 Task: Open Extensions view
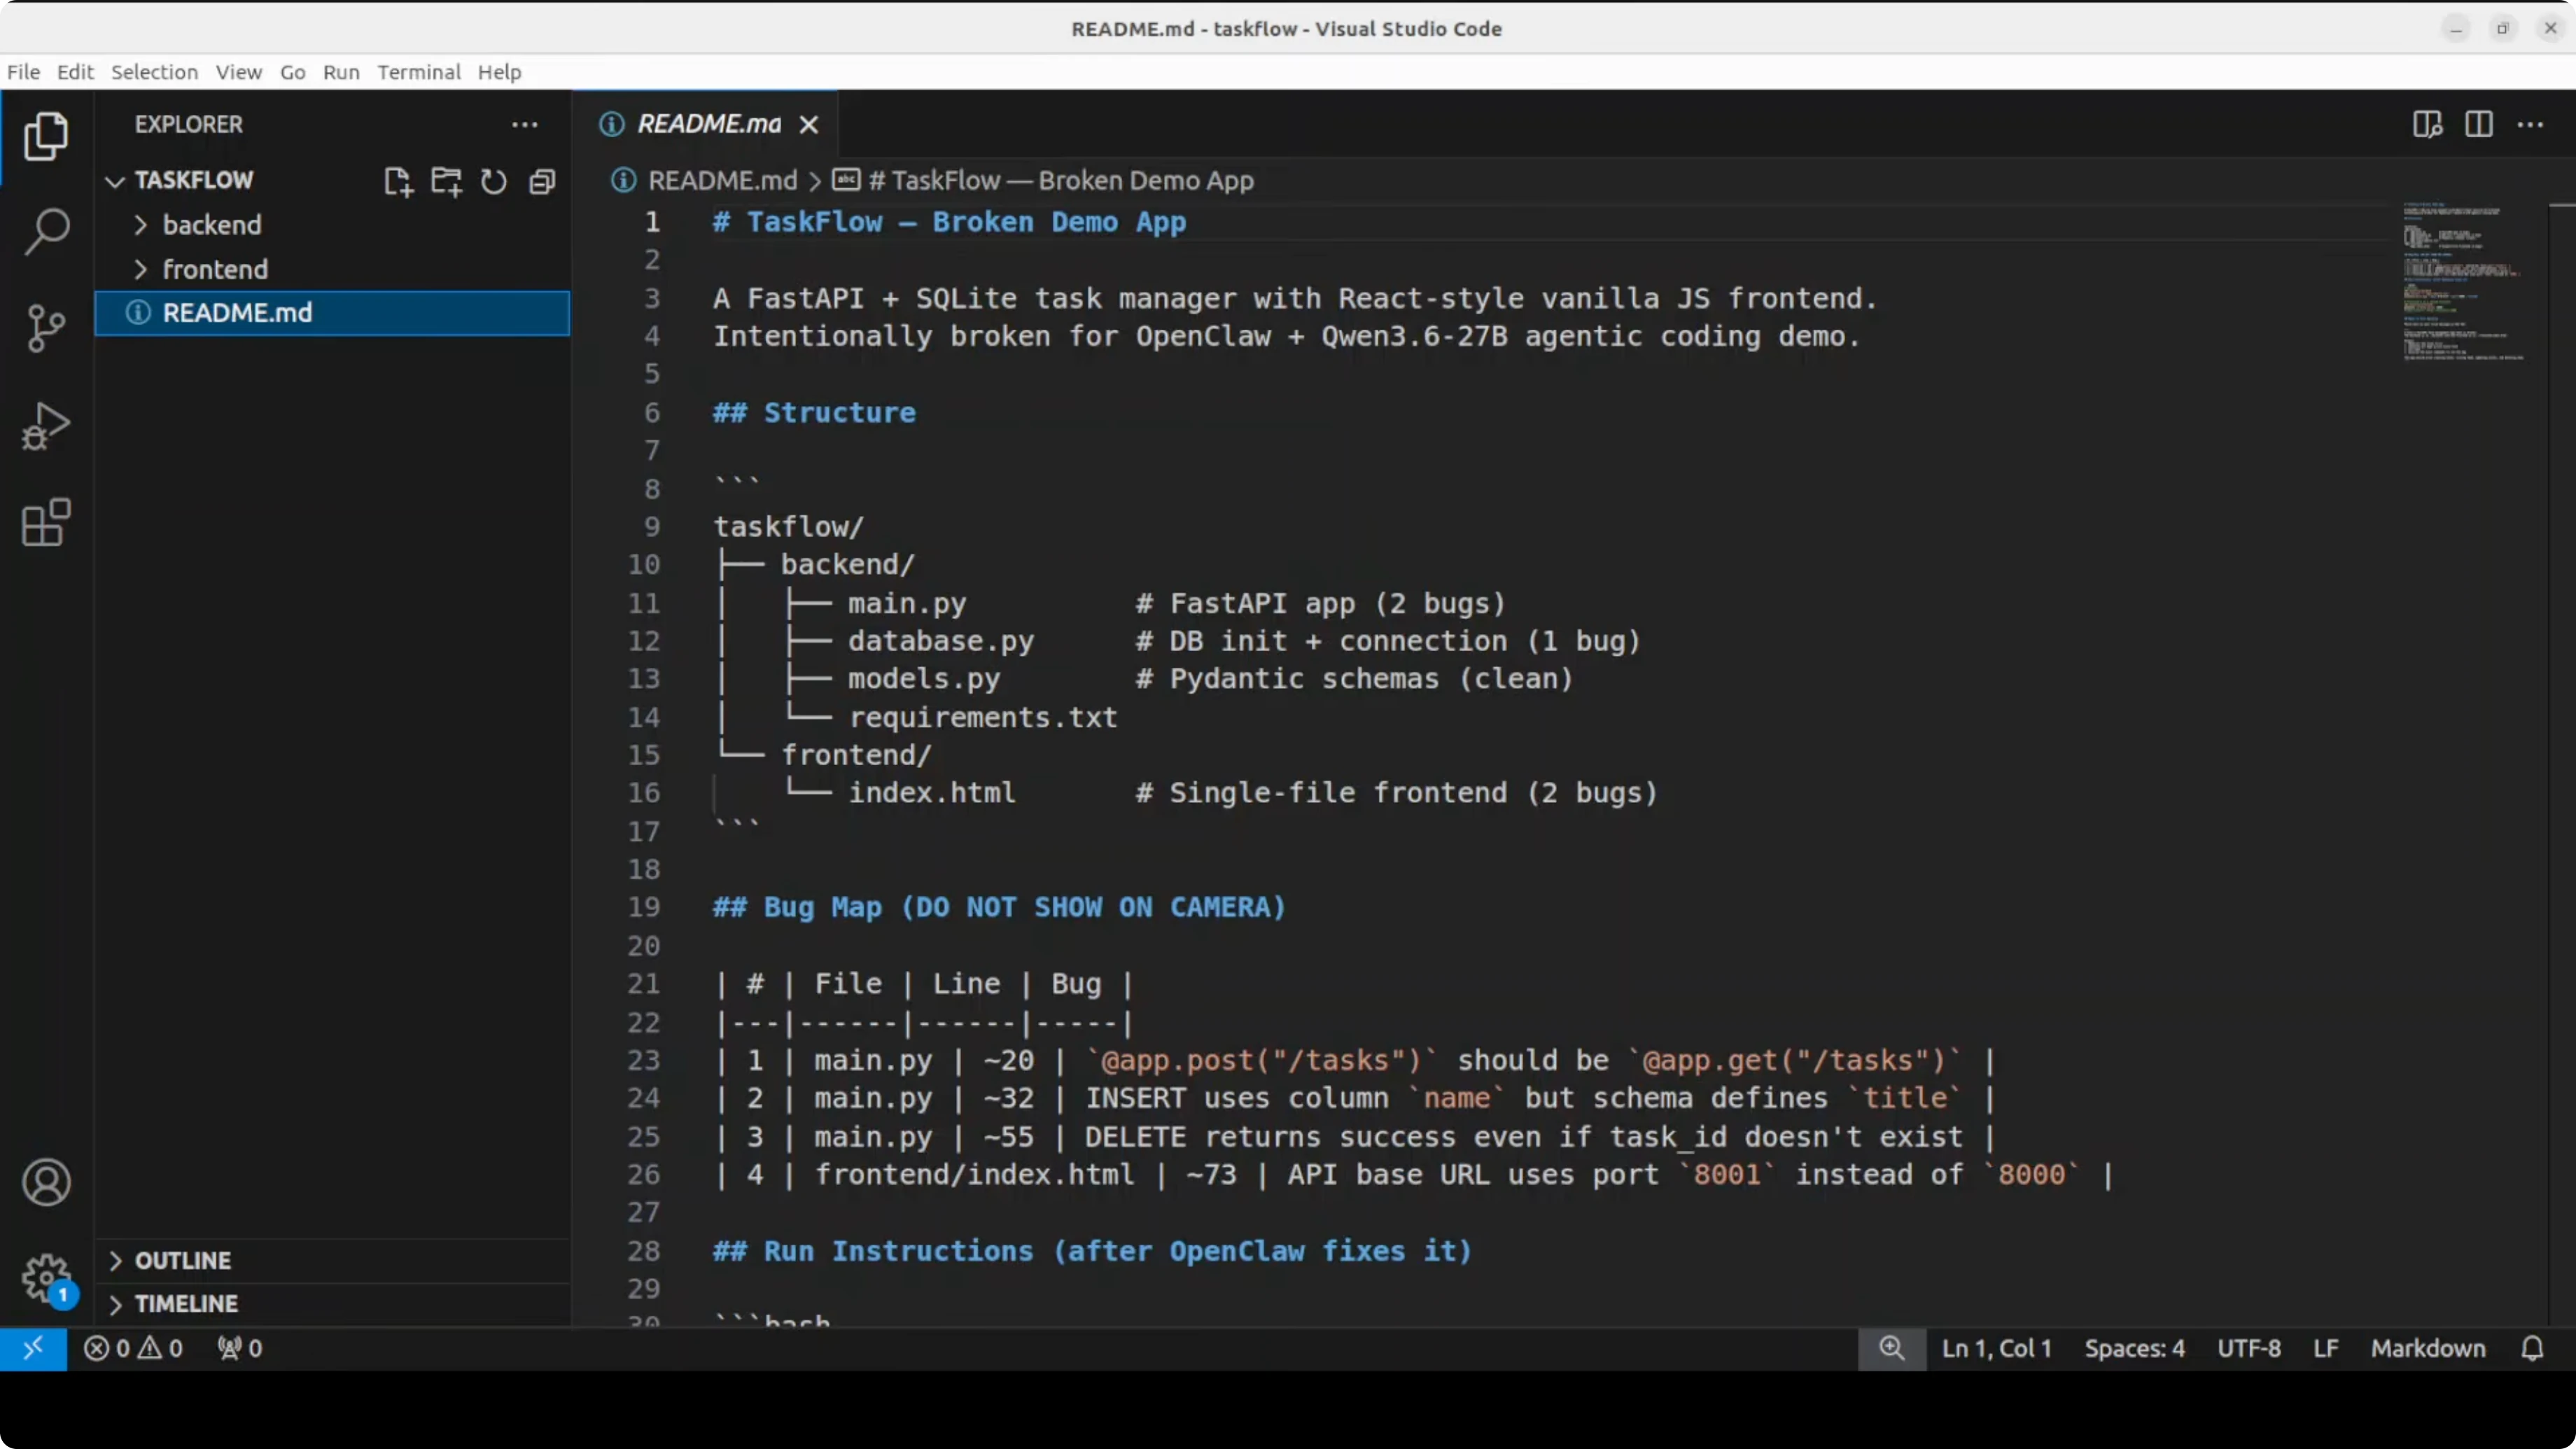(x=46, y=522)
